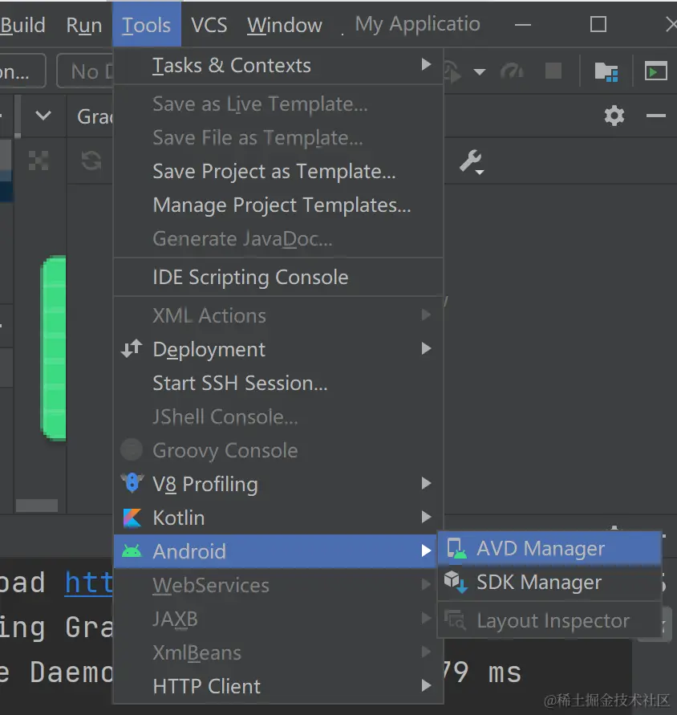Click the blue http link in build output

pyautogui.click(x=88, y=583)
